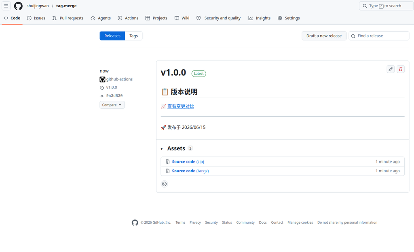Screen dimensions: 414x252
Task: Go to GitHub home via Octocat logo
Action: (18, 6)
